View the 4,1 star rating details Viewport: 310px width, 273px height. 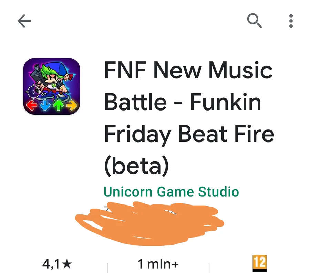[x=57, y=264]
